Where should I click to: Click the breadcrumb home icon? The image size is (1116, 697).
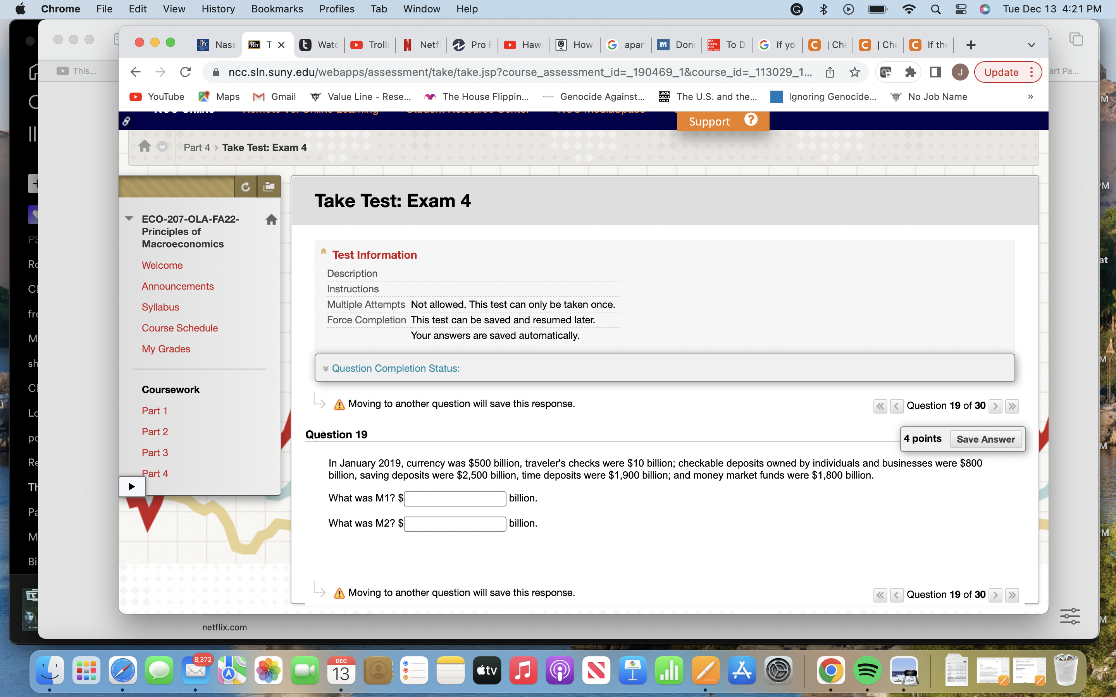click(144, 147)
